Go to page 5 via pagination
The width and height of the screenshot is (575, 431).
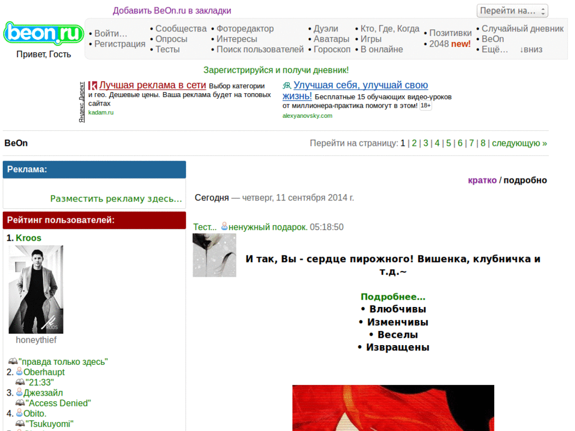click(x=449, y=143)
